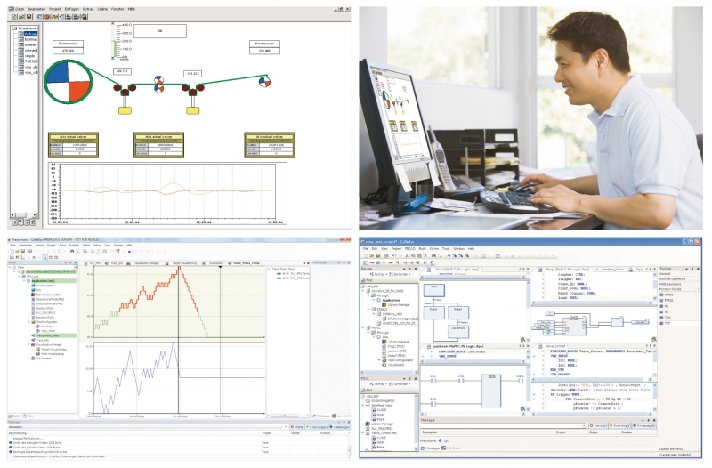Image resolution: width=712 pixels, height=468 pixels.
Task: Select the bold Application node in the Devices tree
Action: click(391, 300)
